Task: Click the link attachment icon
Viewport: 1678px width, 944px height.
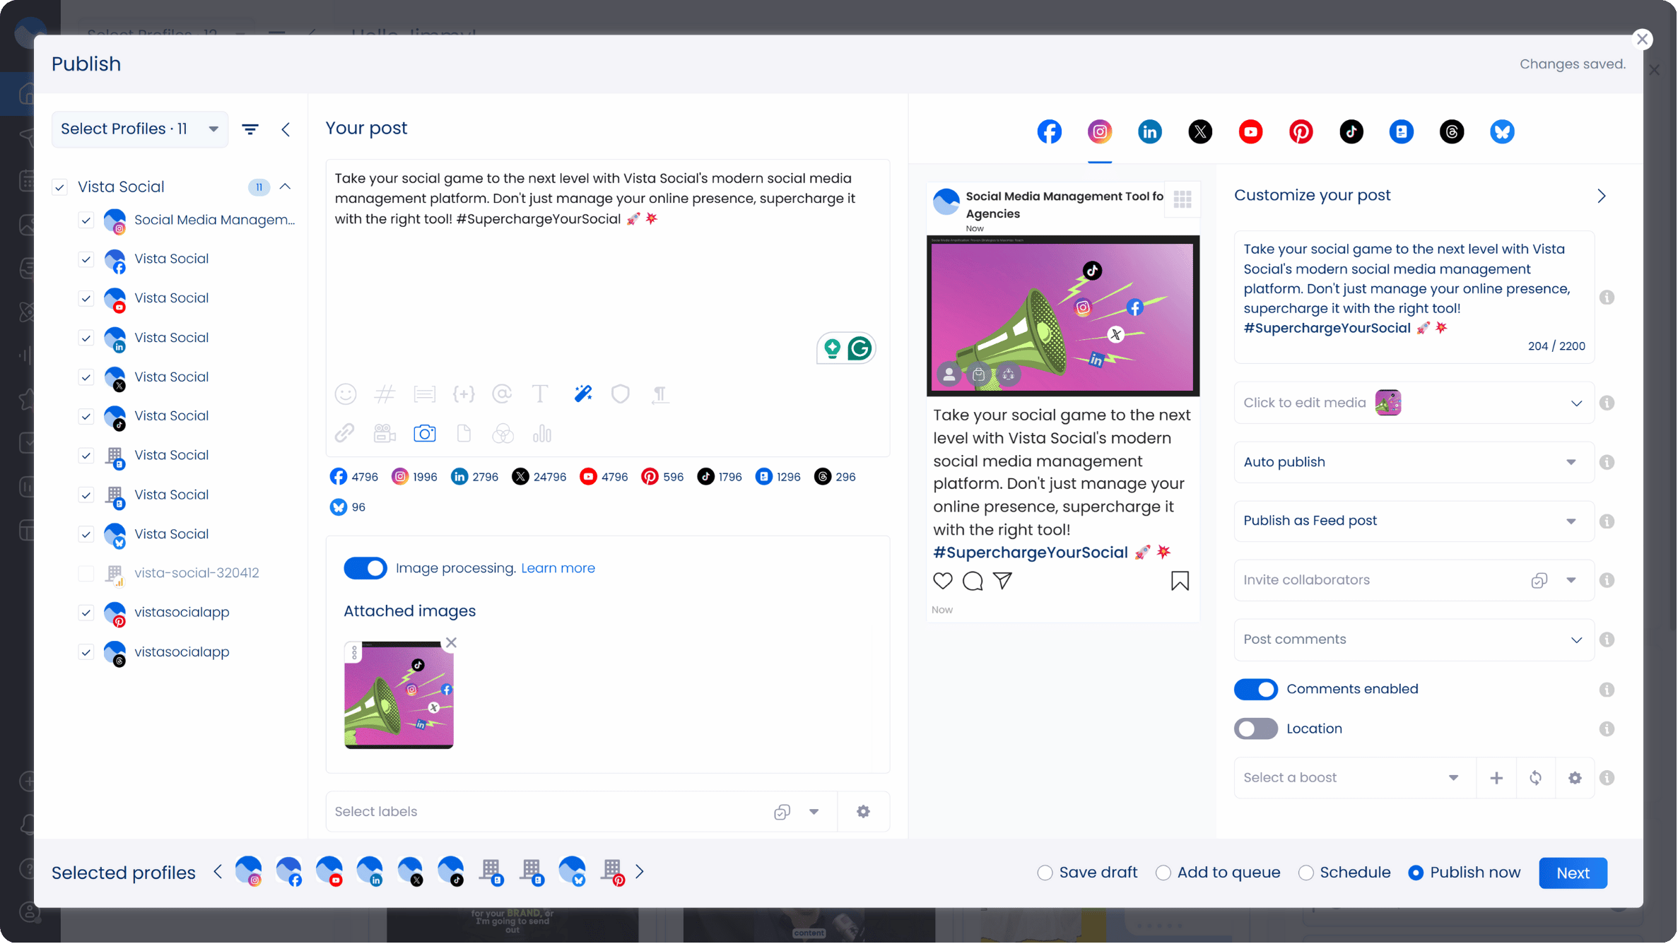Action: point(345,433)
